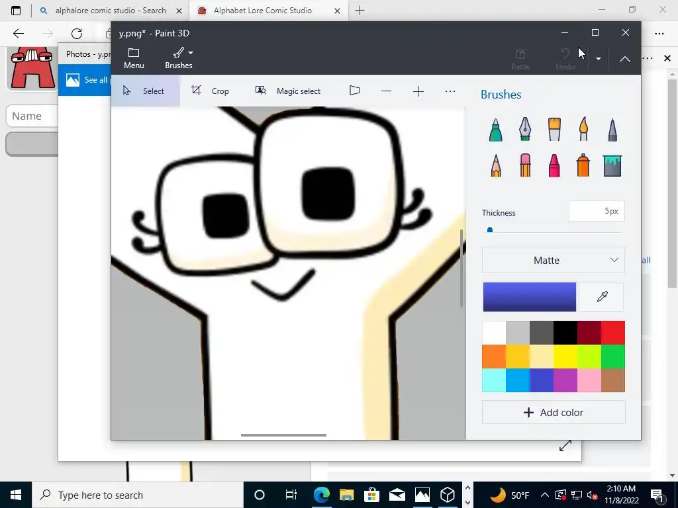The image size is (678, 508).
Task: Click the vertical canvas scrollbar
Action: pos(461,269)
